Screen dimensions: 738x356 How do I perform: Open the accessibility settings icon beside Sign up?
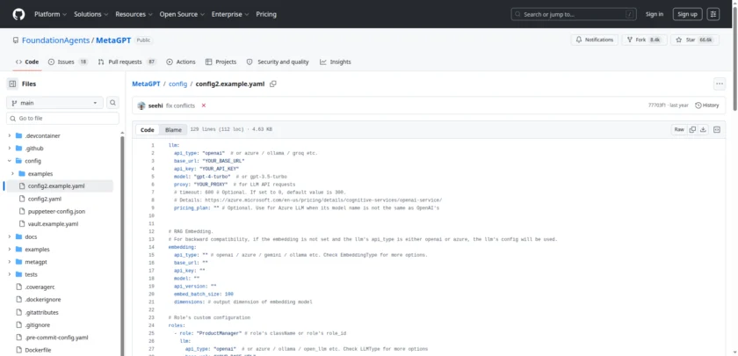[713, 14]
